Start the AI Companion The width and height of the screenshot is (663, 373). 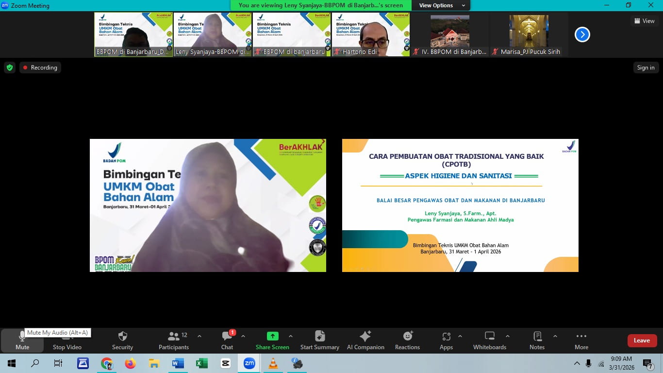pyautogui.click(x=365, y=340)
